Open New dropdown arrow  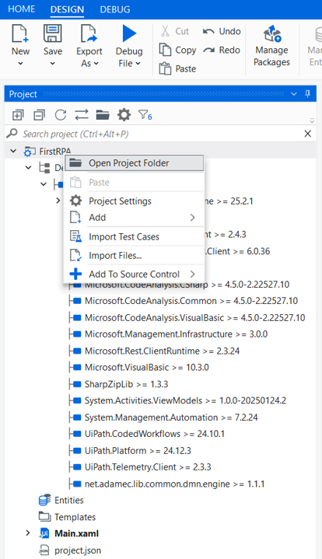tap(20, 64)
